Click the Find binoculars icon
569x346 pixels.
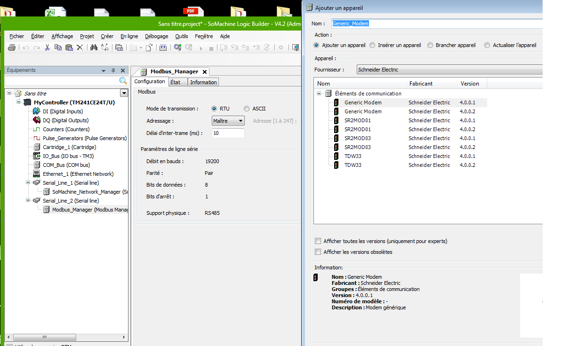coord(94,47)
